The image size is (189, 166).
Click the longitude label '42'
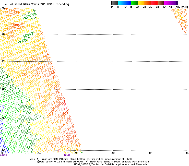pos(150,153)
